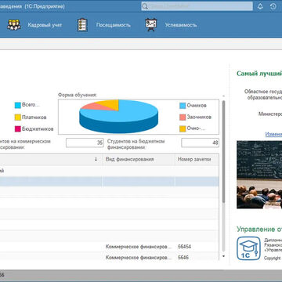Viewport: 282px width, 282px height.
Task: Click the Студентов на бюджетном финансировании label
Action: (x=136, y=144)
